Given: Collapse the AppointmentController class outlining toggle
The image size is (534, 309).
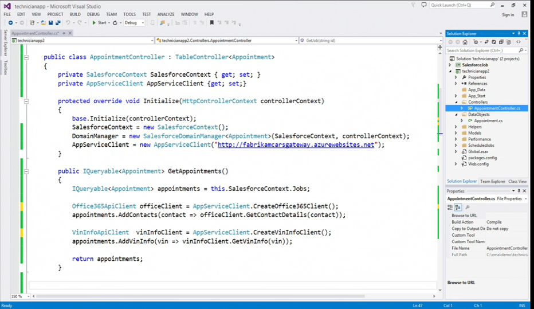Looking at the screenshot, I should coord(26,57).
